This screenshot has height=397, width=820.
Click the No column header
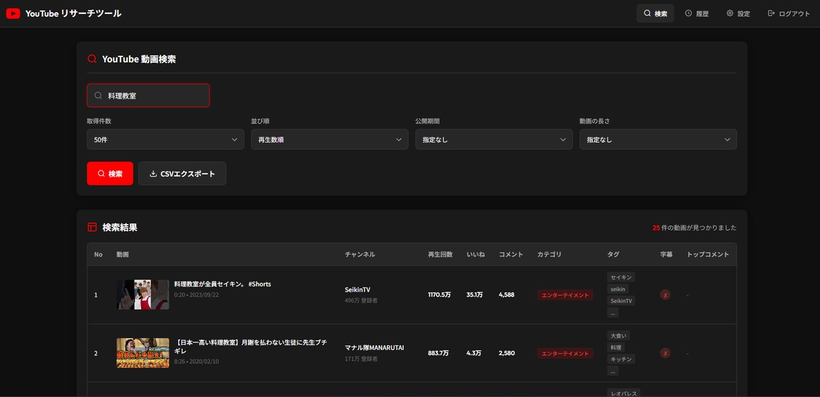tap(98, 255)
